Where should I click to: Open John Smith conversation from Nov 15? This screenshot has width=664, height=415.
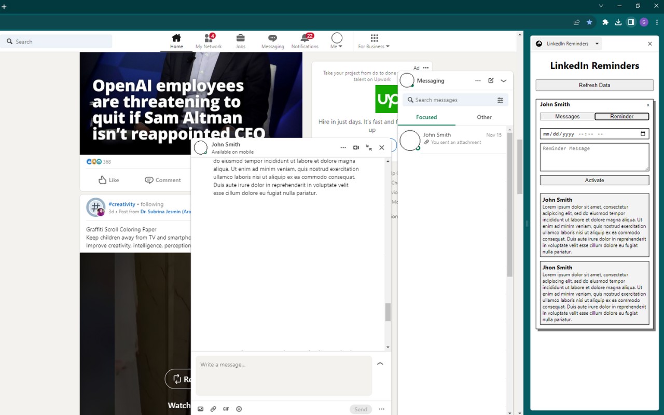(x=452, y=140)
